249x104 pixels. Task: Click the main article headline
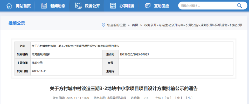(124, 88)
